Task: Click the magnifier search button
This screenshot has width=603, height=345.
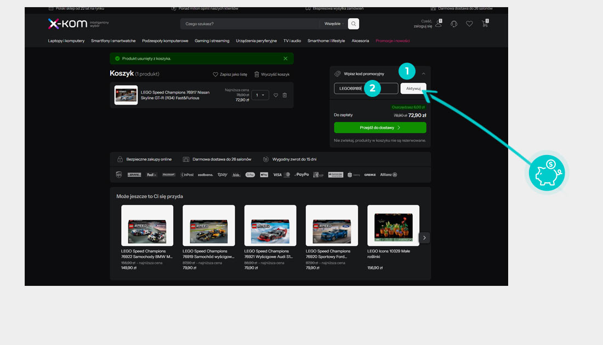Action: click(x=354, y=24)
